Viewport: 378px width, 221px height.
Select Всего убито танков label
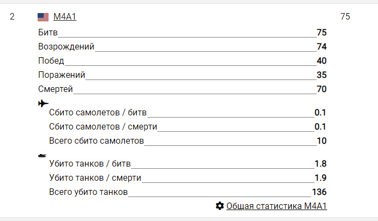(88, 192)
